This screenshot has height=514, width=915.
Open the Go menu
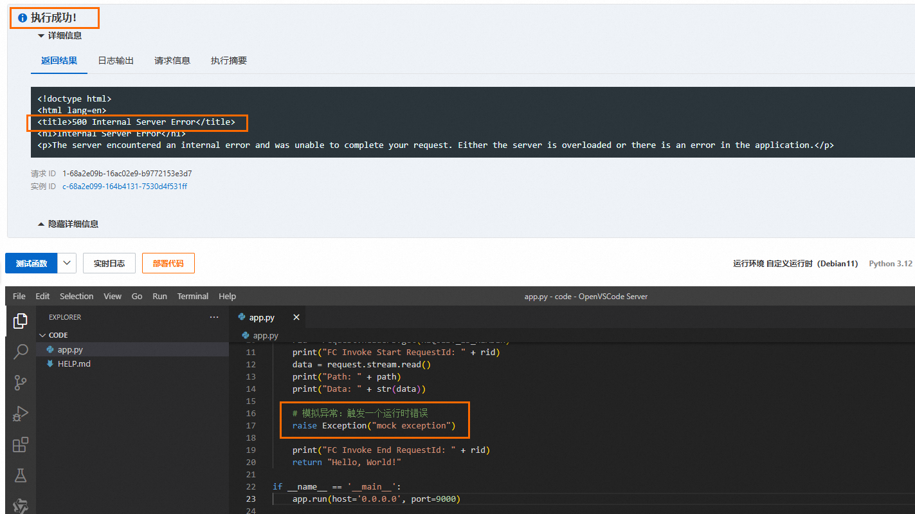137,296
